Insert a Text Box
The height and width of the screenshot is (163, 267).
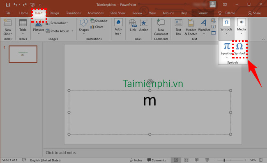178,27
